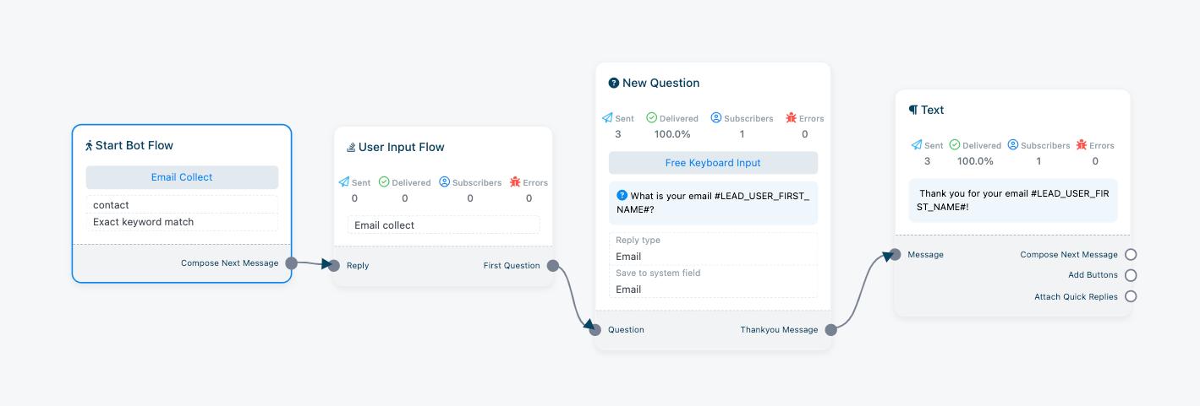Click the User Input Flow node icon
The width and height of the screenshot is (1200, 406).
point(351,148)
